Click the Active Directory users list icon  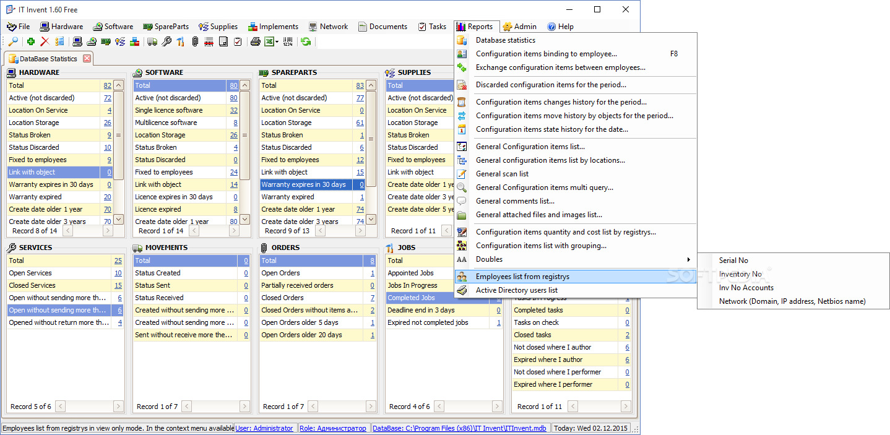click(462, 290)
